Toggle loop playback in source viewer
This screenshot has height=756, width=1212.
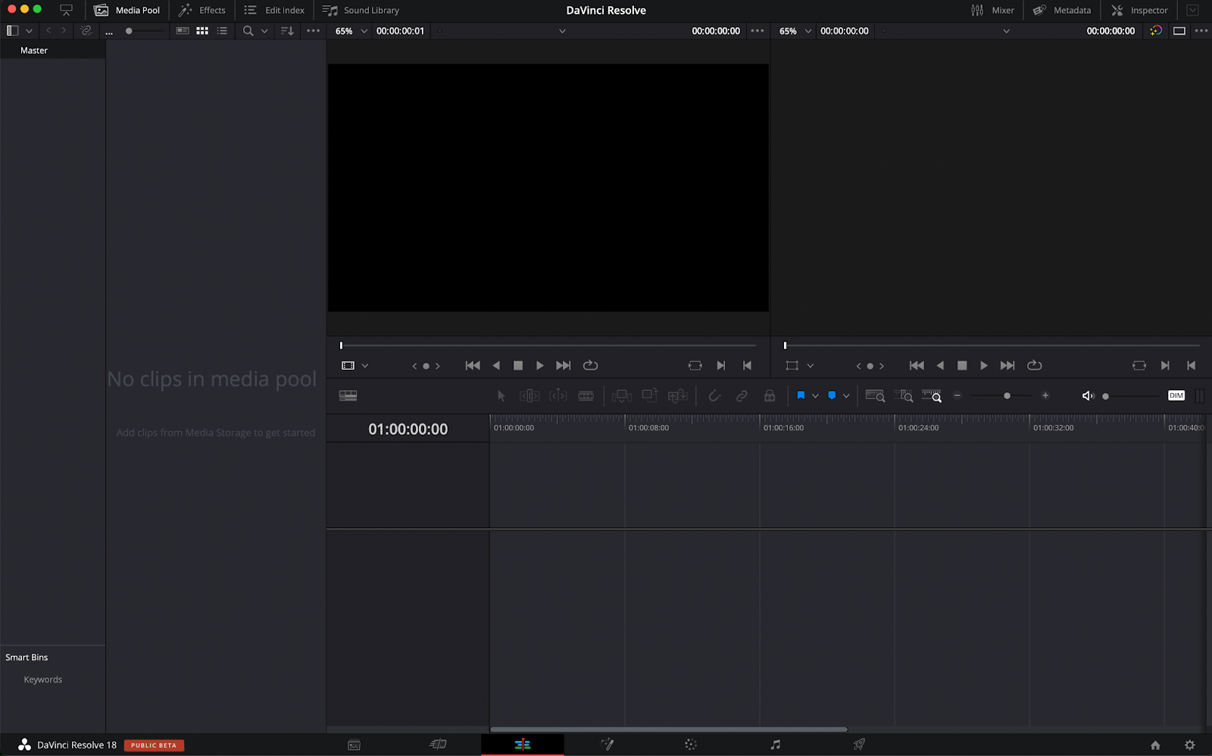590,365
